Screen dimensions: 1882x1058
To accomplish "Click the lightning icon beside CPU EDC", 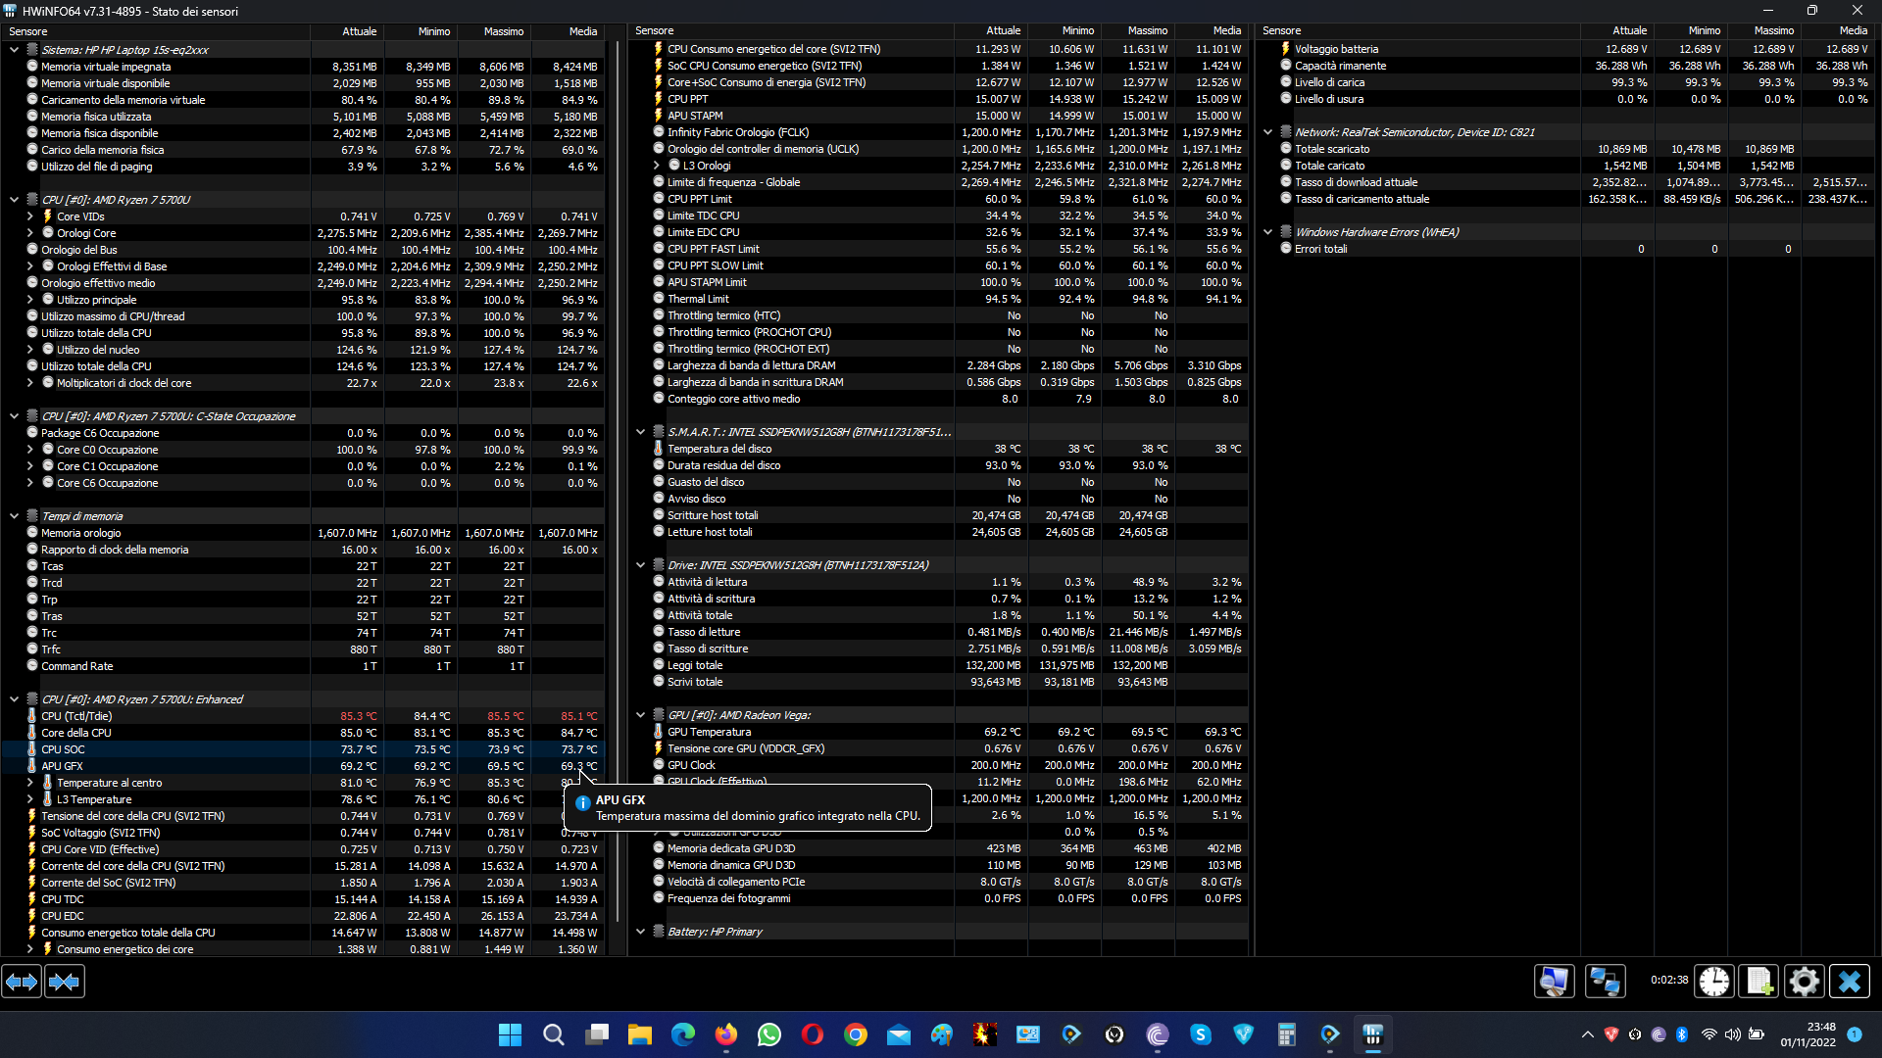I will [x=32, y=916].
